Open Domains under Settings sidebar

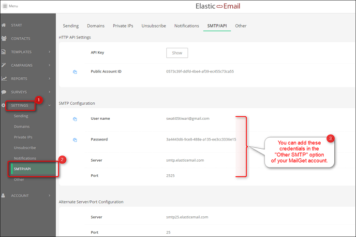click(22, 126)
